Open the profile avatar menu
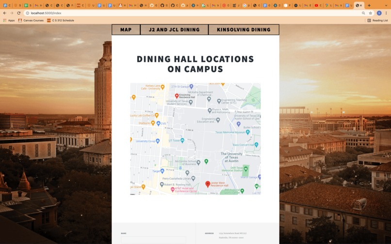The height and width of the screenshot is (244, 391). click(x=379, y=13)
